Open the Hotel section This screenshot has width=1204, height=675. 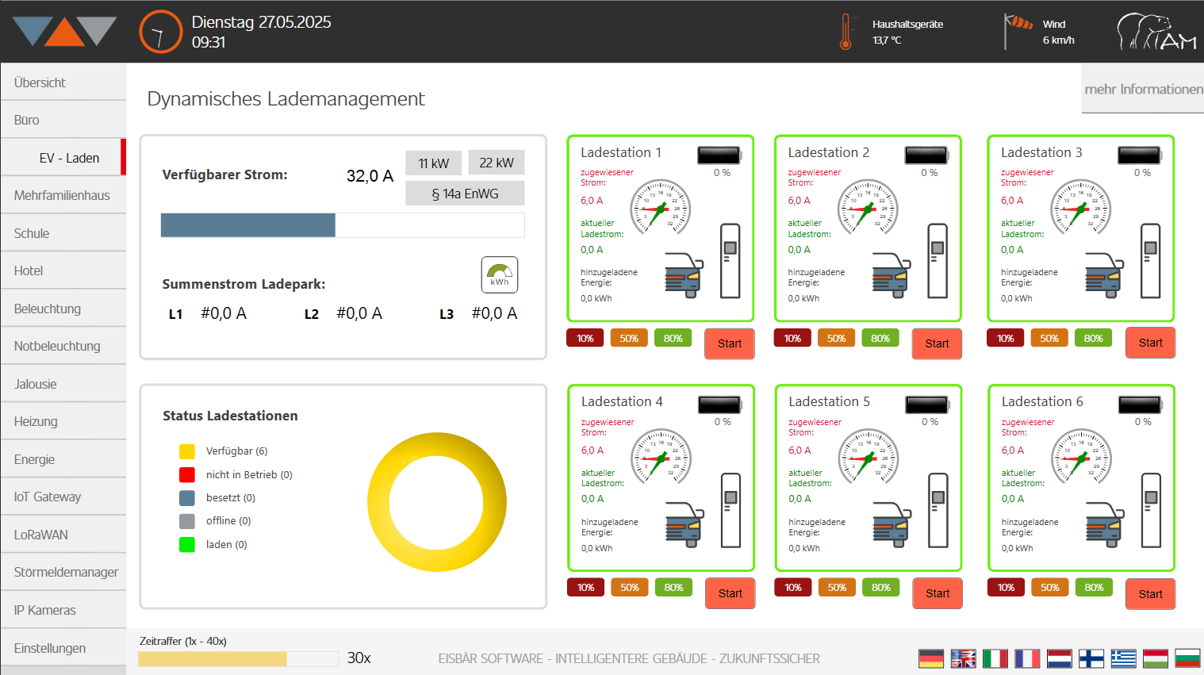[x=63, y=270]
